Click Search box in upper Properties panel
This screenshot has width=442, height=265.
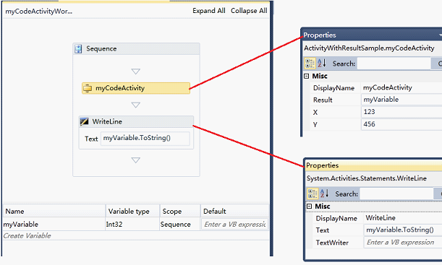tap(394, 64)
